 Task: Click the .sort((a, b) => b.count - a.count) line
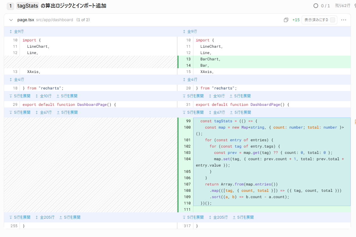[249, 197]
